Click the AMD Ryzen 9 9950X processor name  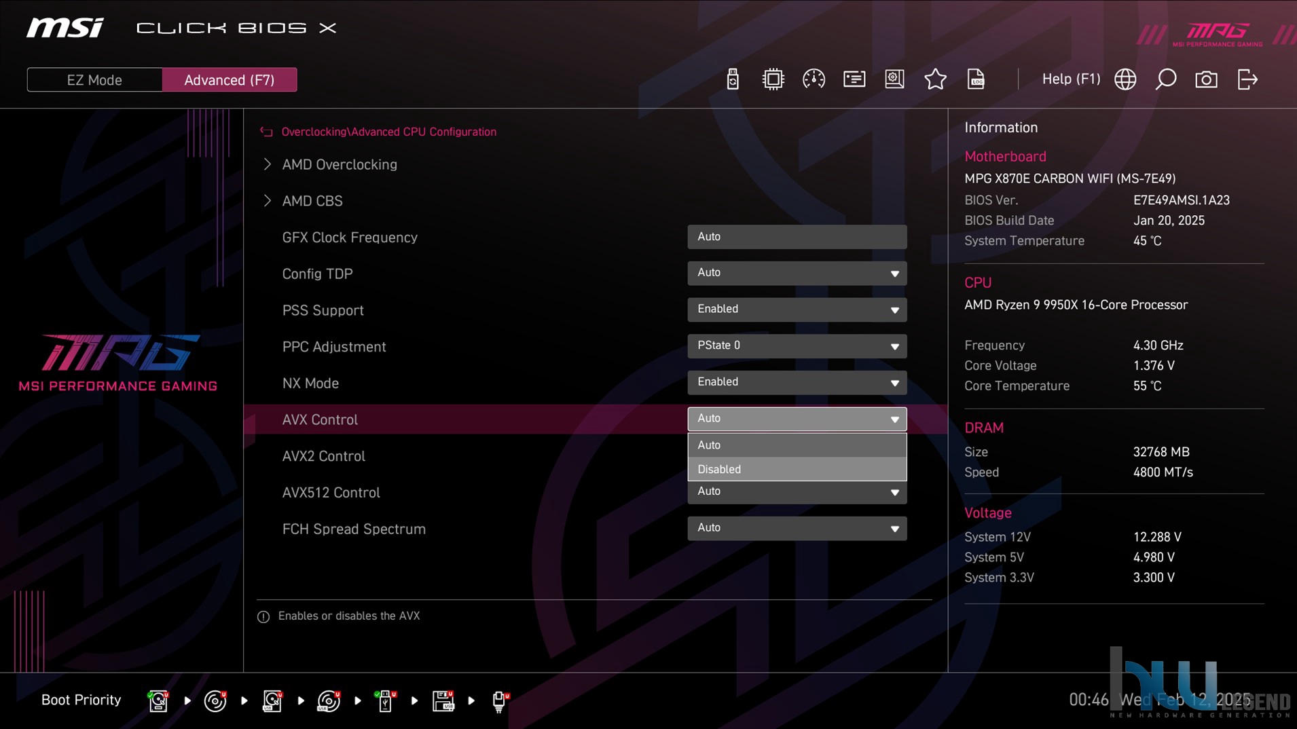pyautogui.click(x=1076, y=305)
